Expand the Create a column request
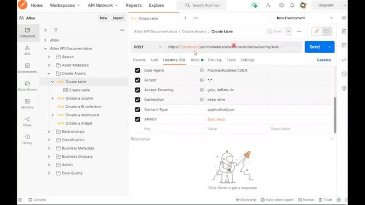Image resolution: width=365 pixels, height=205 pixels. 52,99
